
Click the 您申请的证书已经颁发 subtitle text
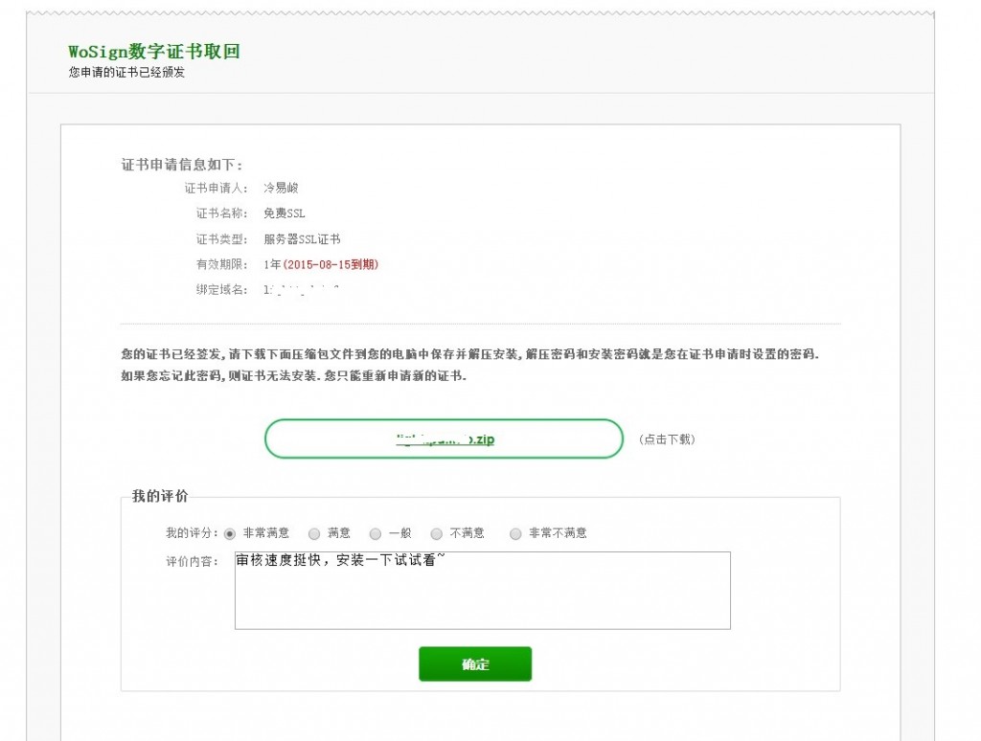click(127, 73)
